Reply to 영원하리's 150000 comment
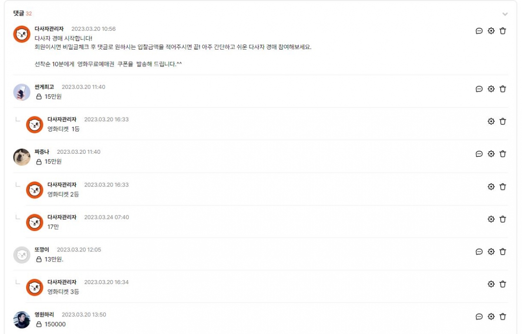This screenshot has height=334, width=522. 479,317
